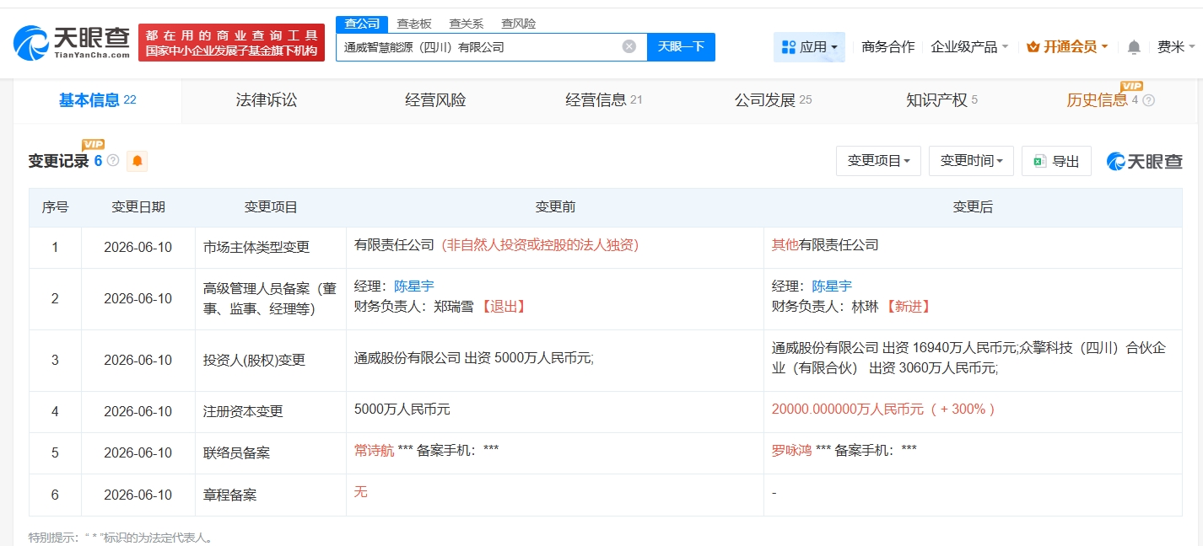Switch to 公司发展 tab
This screenshot has height=546, width=1203.
773,100
